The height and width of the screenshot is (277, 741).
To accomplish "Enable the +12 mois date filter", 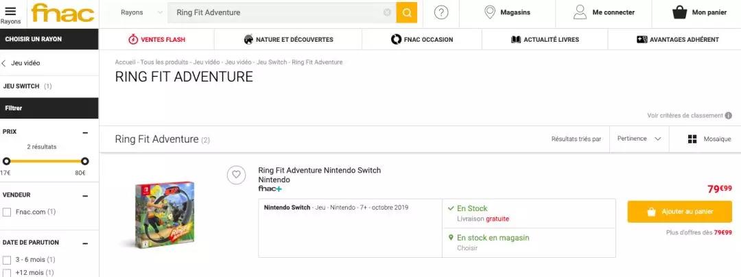I will 7,272.
